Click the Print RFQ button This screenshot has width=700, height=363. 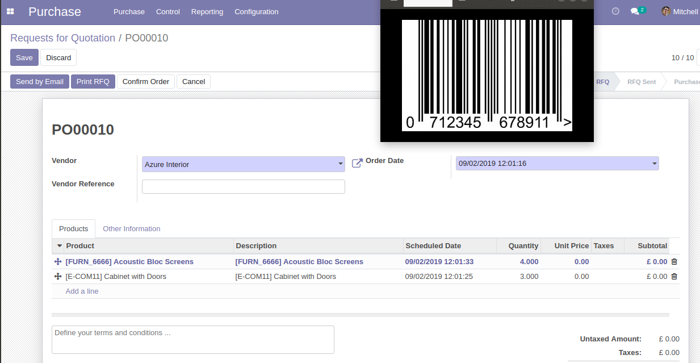(93, 82)
